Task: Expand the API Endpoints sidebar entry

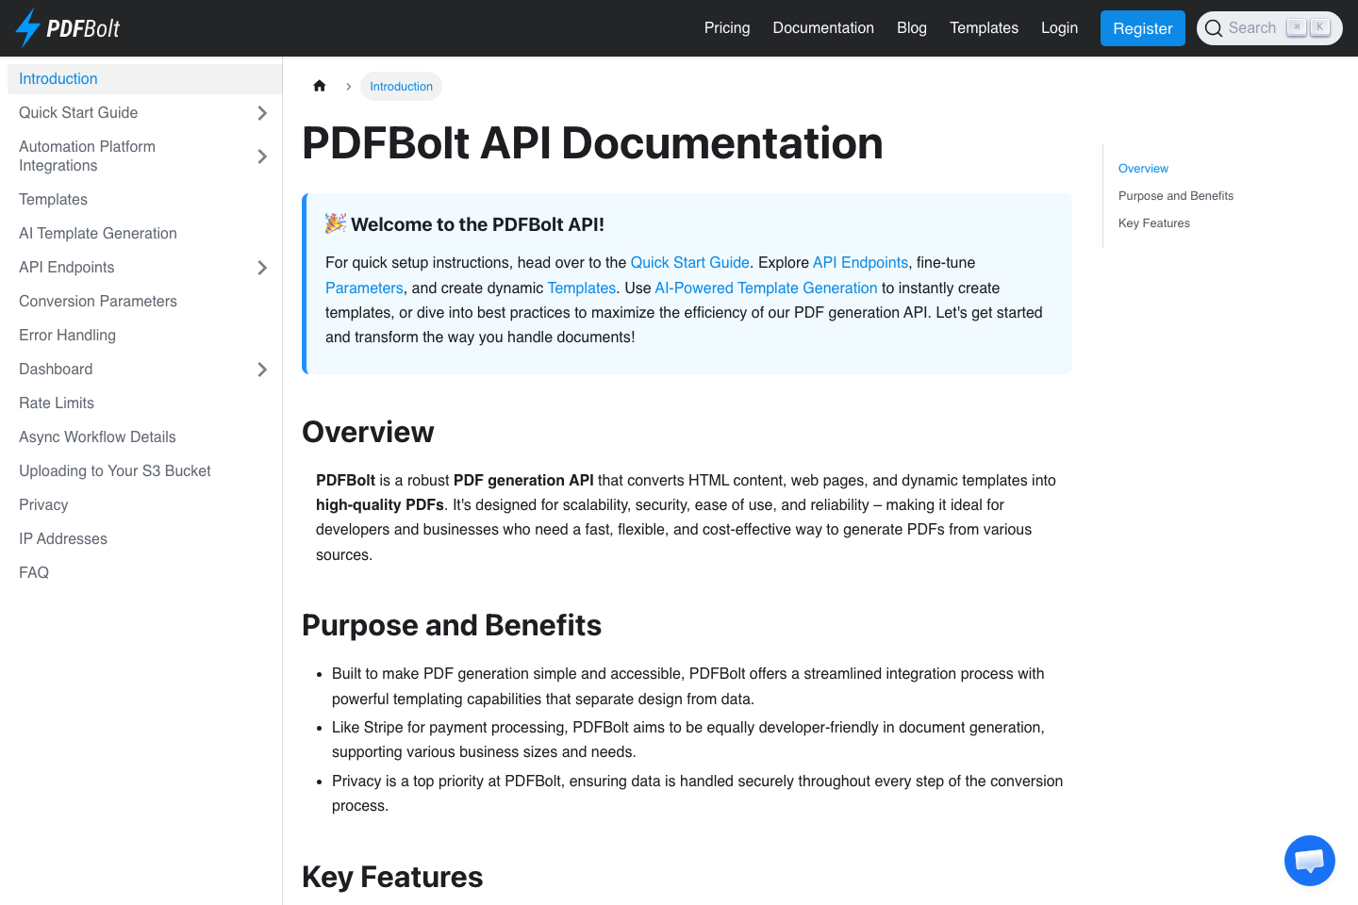Action: (x=262, y=267)
